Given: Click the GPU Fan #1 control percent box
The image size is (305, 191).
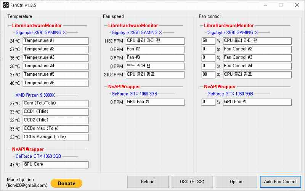Looking at the screenshot, I should click(208, 102).
